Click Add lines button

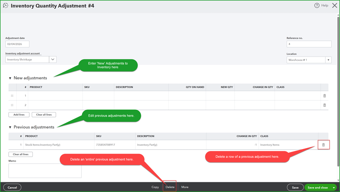19,115
